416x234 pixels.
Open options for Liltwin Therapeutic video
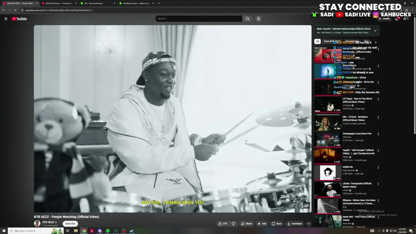[378, 184]
